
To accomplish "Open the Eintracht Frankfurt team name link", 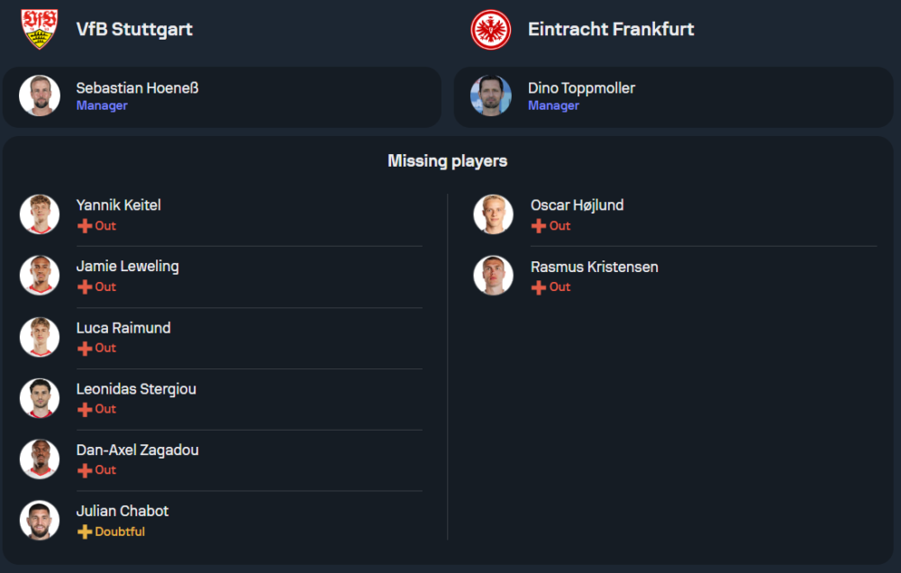I will point(611,29).
